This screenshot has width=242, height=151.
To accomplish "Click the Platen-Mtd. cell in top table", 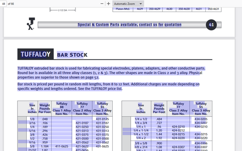I will (123, 9).
